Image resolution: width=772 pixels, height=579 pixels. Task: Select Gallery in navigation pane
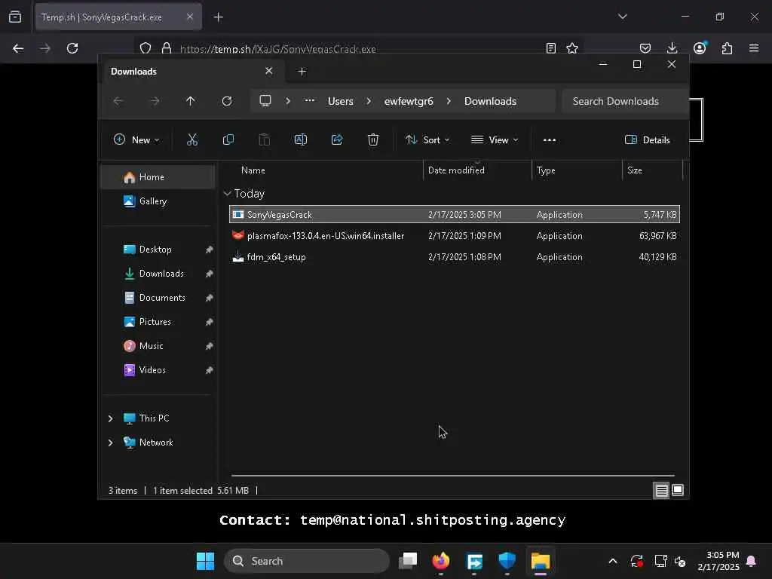(158, 201)
